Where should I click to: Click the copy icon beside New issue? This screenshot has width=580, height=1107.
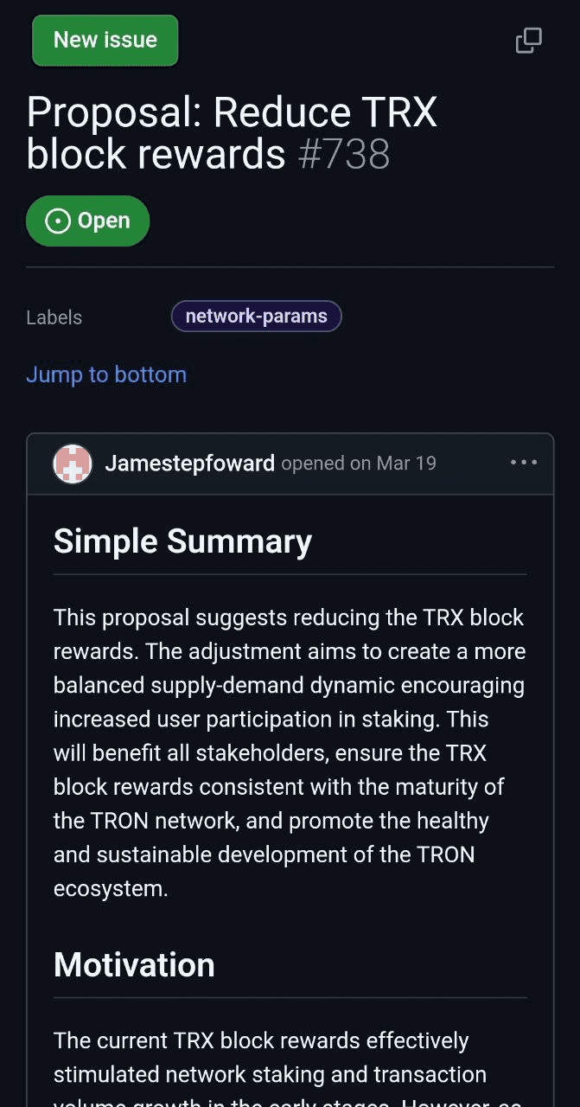pyautogui.click(x=529, y=40)
